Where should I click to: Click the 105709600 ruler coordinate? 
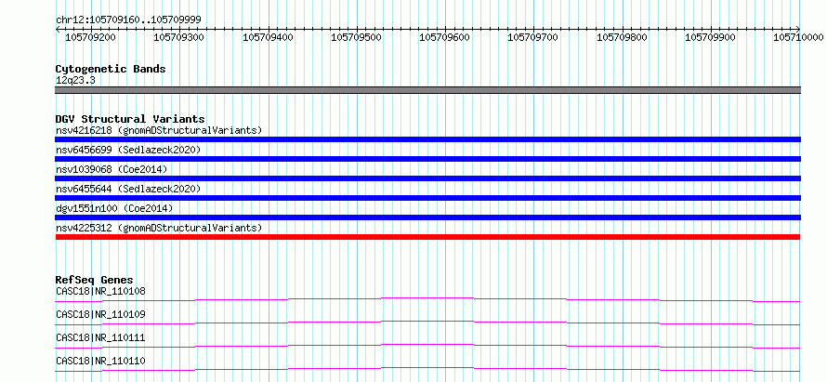pyautogui.click(x=444, y=37)
